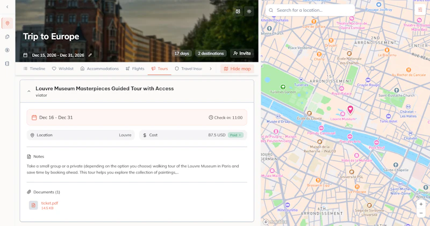Open the Paid status badge
This screenshot has width=430, height=226.
tap(235, 135)
